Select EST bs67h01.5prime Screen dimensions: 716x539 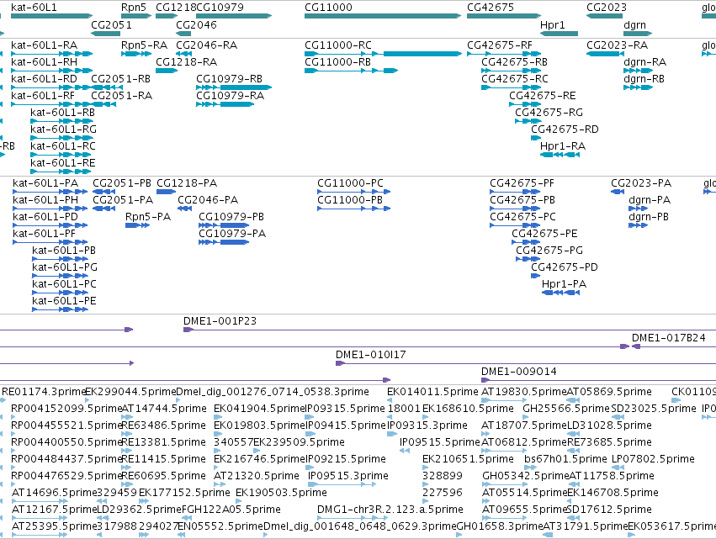tap(565, 459)
